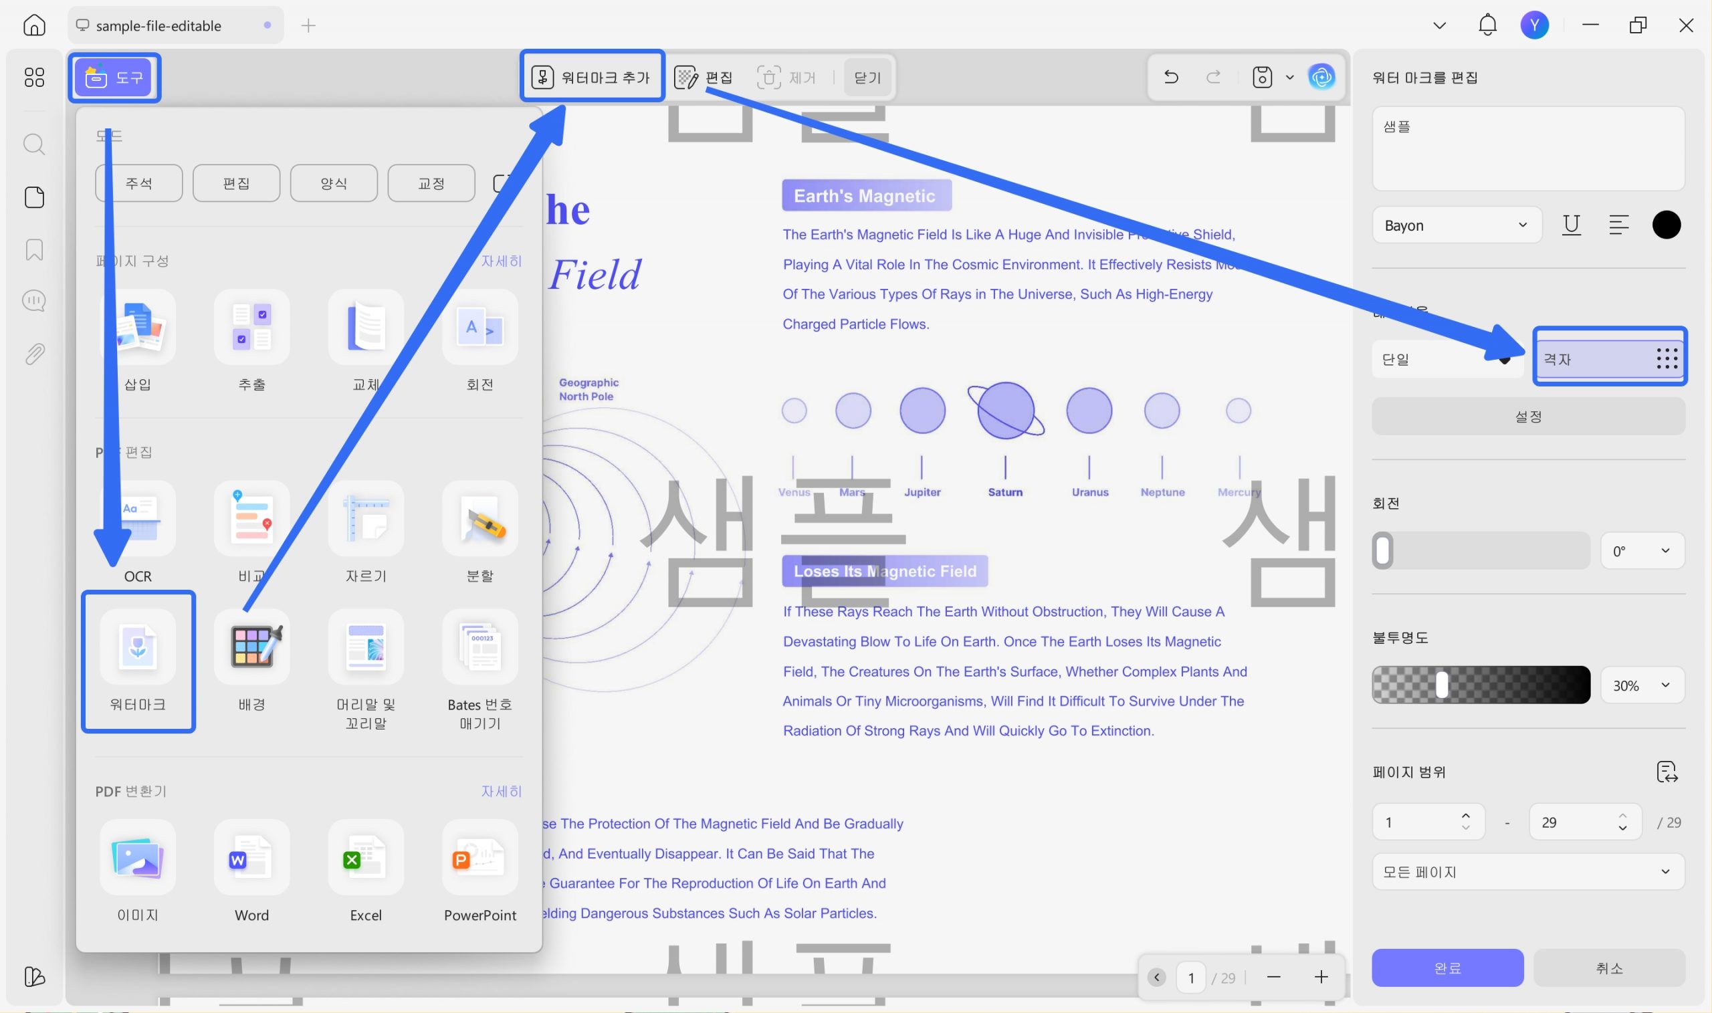Convert PDF to PowerPoint
The image size is (1712, 1013).
(x=480, y=872)
